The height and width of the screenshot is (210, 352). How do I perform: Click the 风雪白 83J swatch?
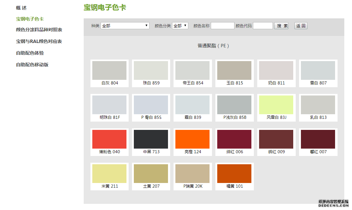click(x=276, y=105)
